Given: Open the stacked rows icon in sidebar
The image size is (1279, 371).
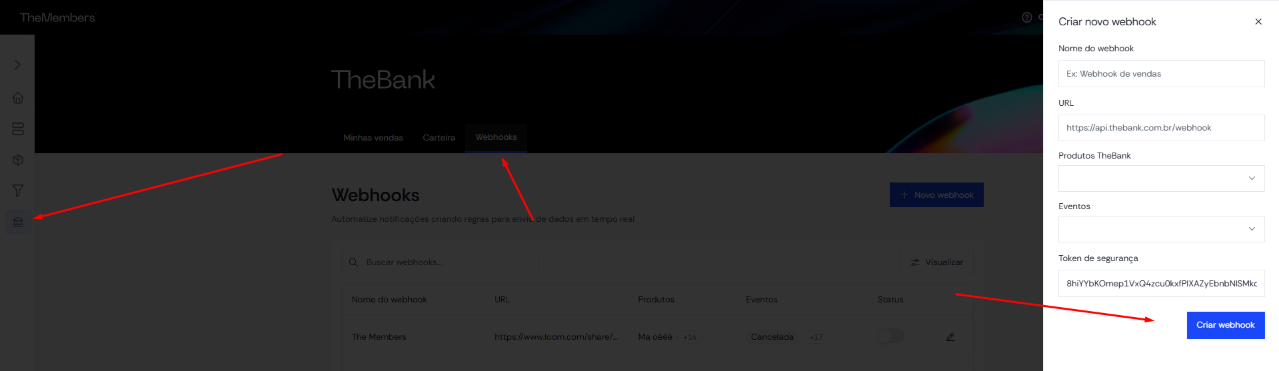Looking at the screenshot, I should tap(18, 129).
